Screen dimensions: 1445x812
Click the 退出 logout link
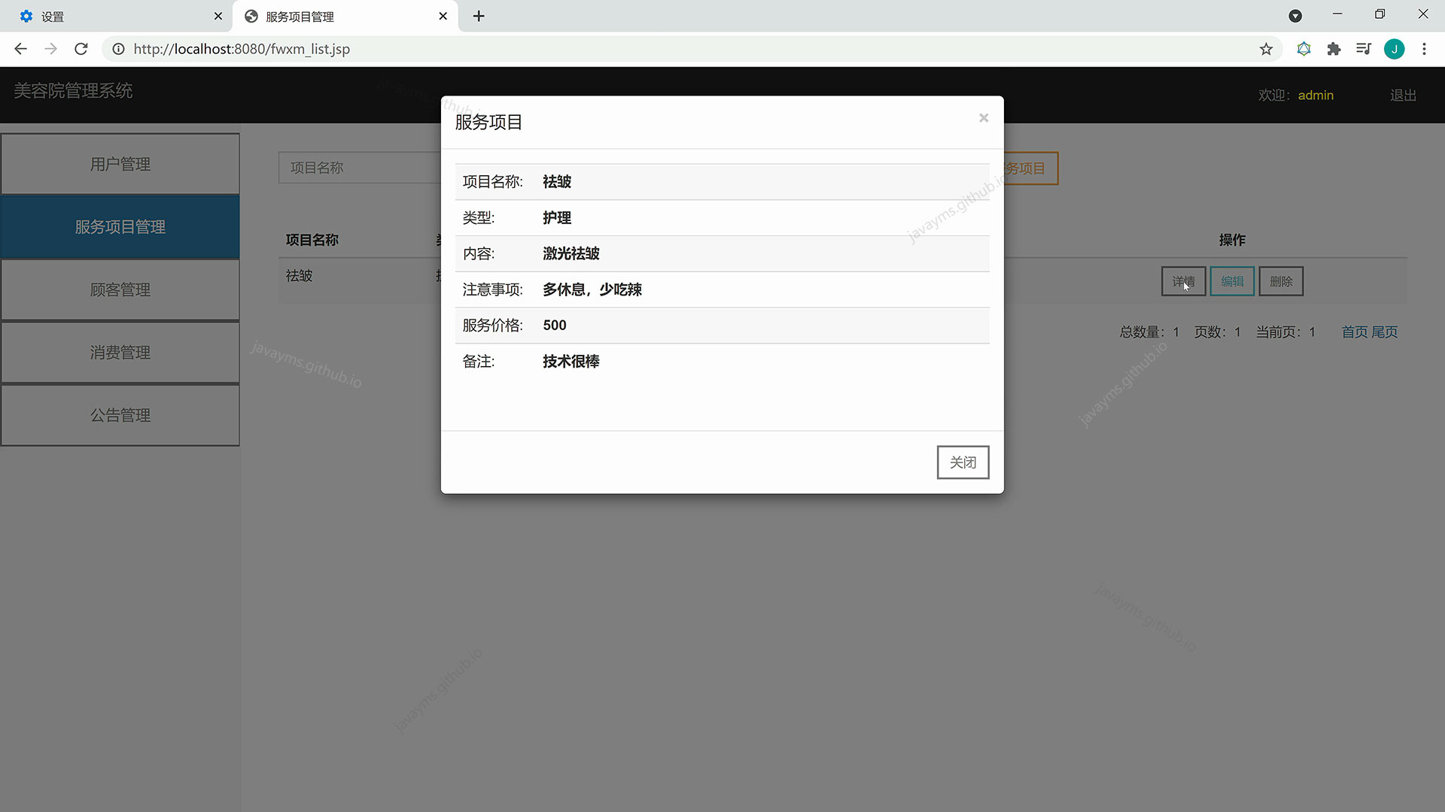1403,95
